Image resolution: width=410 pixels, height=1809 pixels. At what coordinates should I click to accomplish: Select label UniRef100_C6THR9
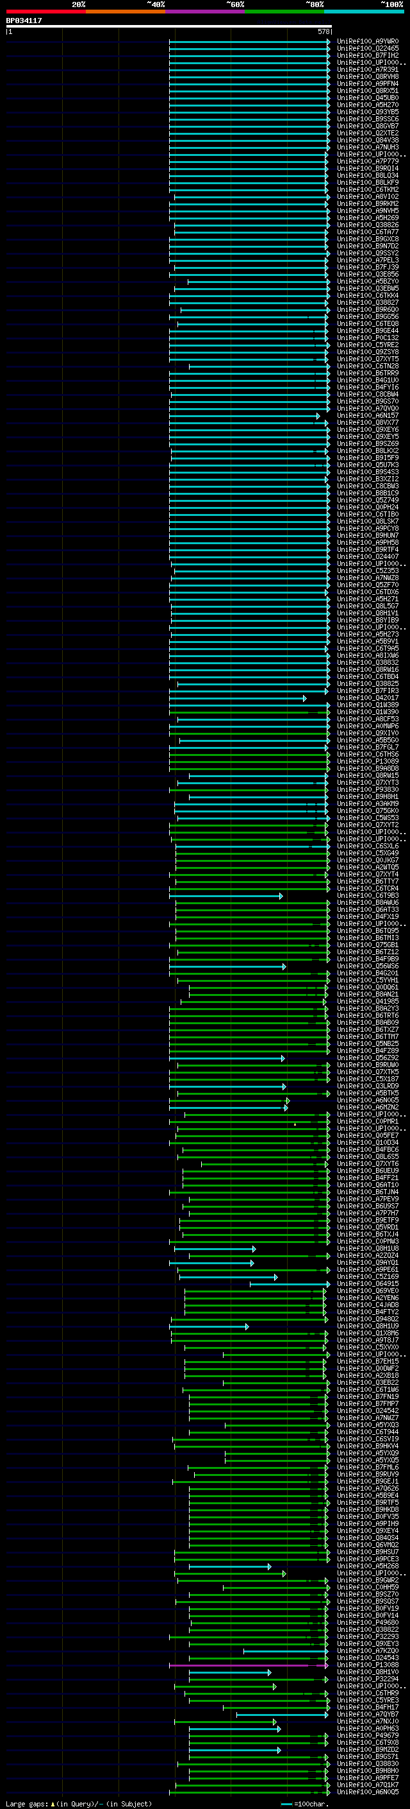(x=368, y=1693)
